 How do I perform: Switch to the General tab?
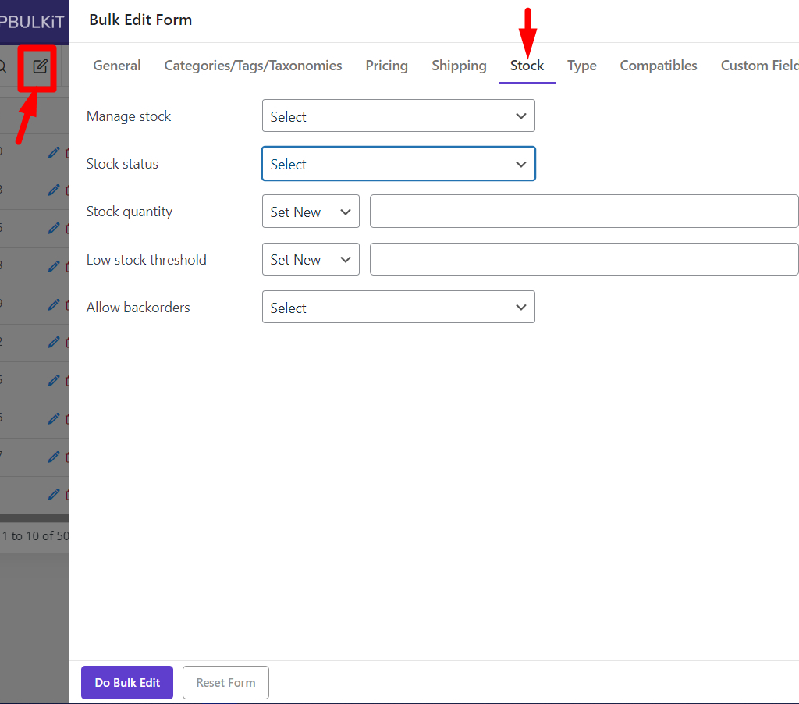coord(117,66)
